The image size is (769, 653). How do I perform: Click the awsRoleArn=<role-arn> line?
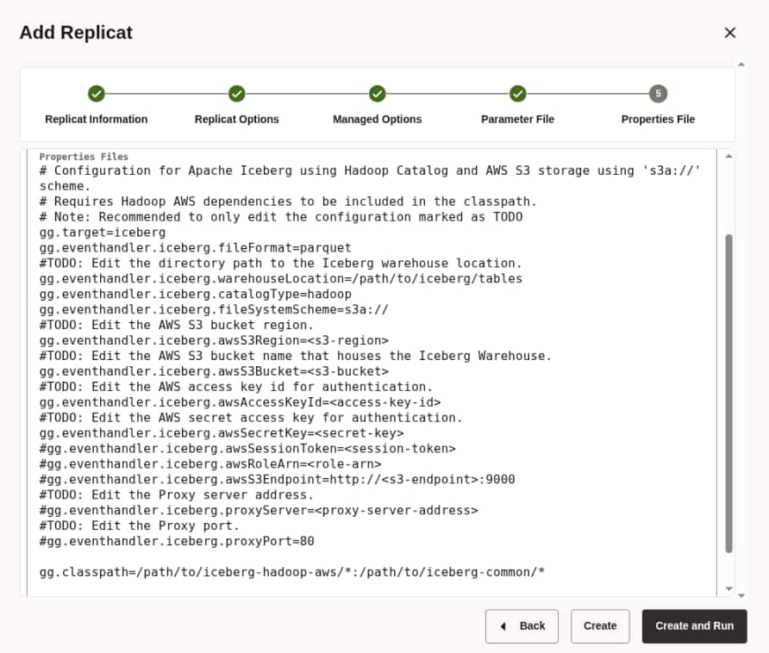pos(210,463)
